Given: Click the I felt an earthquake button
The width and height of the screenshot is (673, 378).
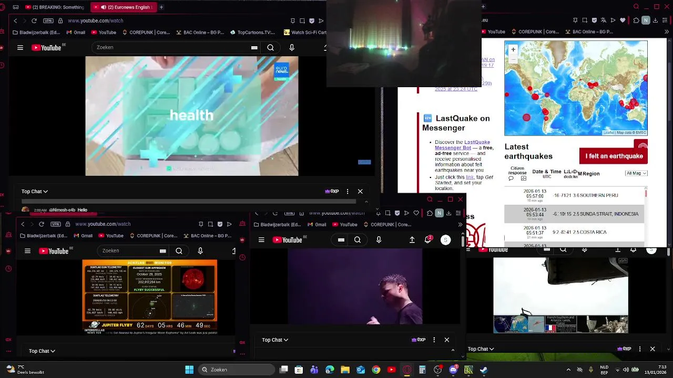Looking at the screenshot, I should (614, 156).
